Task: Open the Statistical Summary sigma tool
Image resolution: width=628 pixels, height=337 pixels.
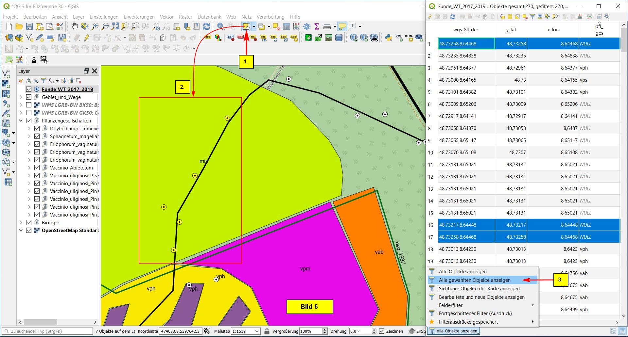Action: point(317,26)
